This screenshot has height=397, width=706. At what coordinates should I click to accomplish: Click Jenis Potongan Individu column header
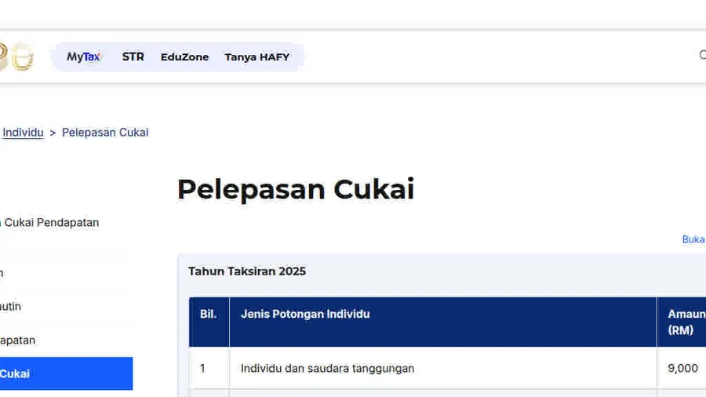[x=443, y=322]
